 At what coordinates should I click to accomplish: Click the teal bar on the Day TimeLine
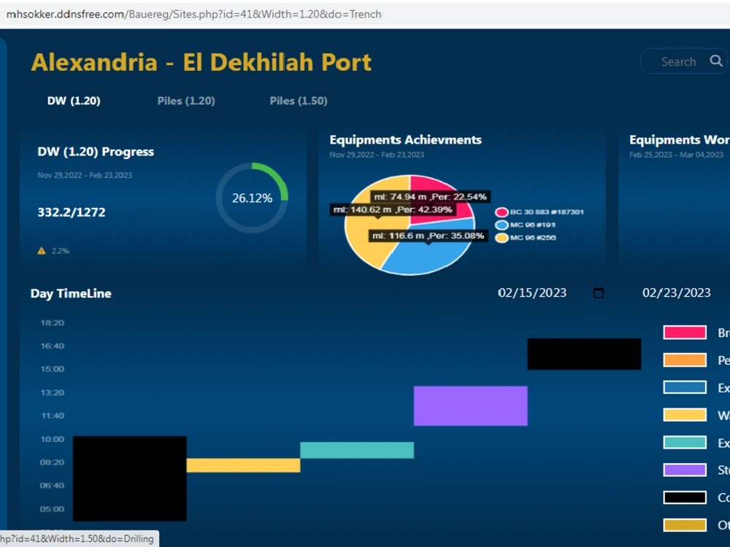356,451
